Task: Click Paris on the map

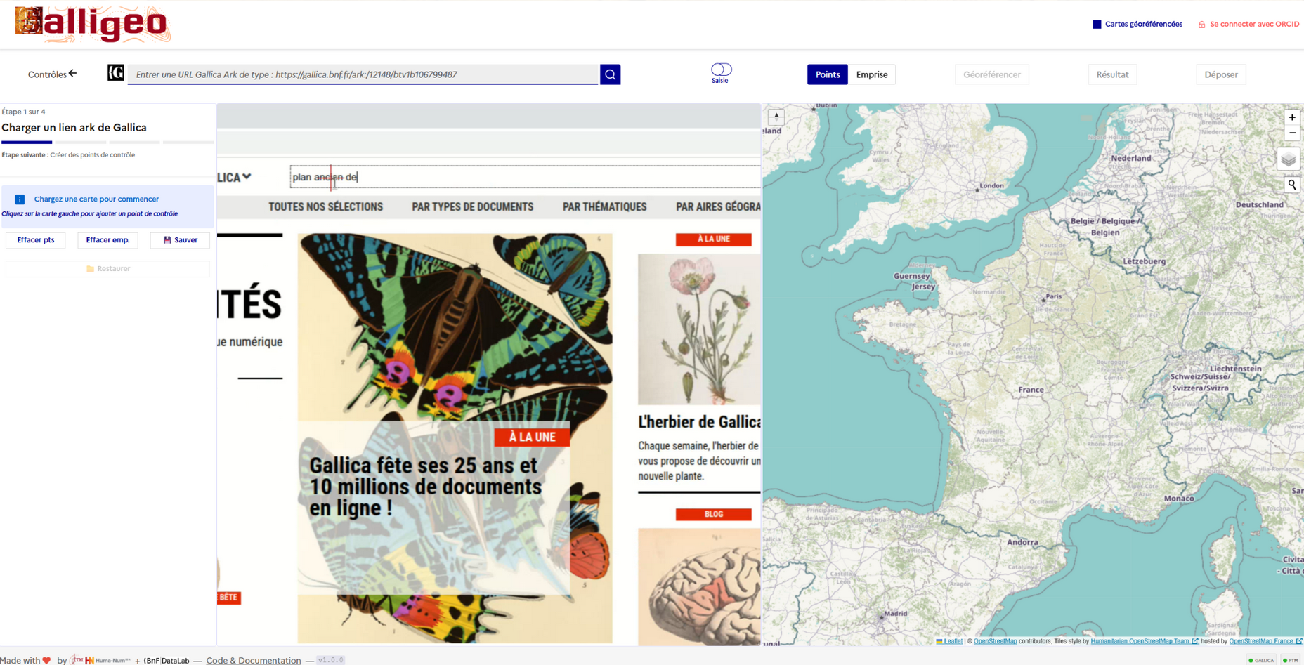Action: tap(1053, 296)
